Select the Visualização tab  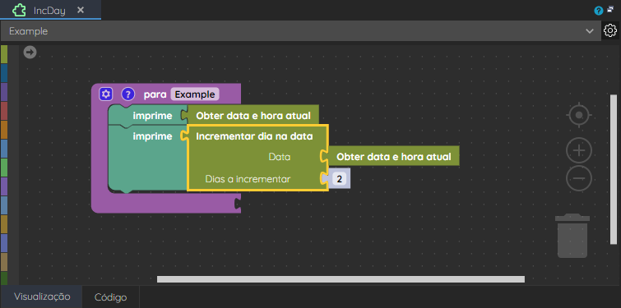pos(42,297)
